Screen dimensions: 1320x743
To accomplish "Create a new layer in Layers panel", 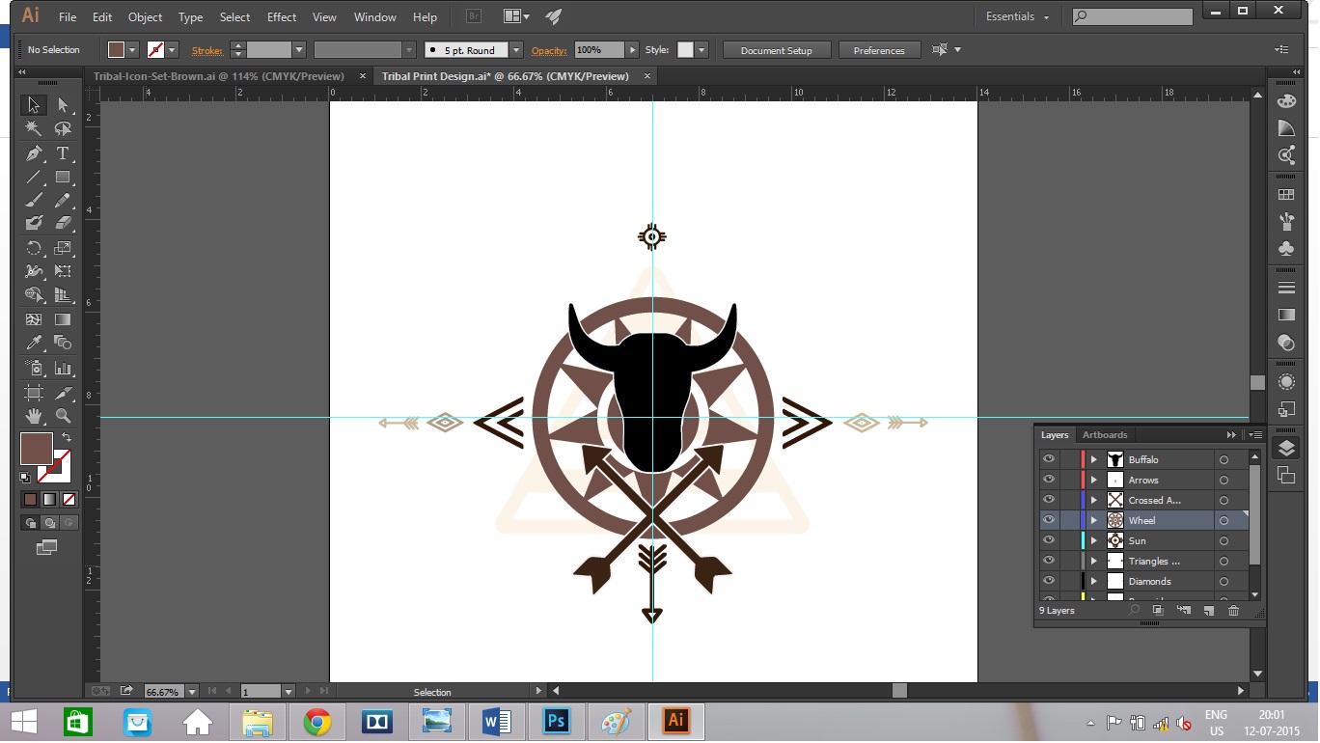I will [x=1208, y=611].
